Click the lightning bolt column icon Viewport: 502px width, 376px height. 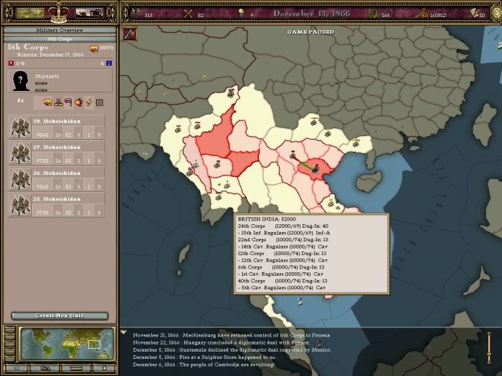(89, 102)
